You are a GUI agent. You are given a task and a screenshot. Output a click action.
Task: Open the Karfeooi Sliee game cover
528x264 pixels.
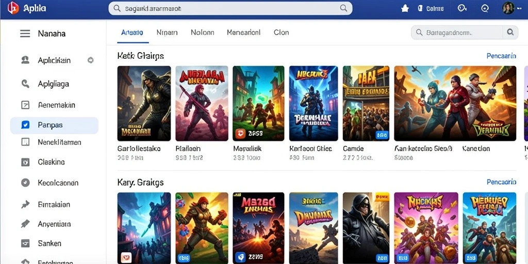[313, 103]
